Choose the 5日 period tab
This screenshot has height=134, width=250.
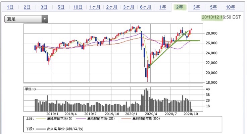coord(61,7)
